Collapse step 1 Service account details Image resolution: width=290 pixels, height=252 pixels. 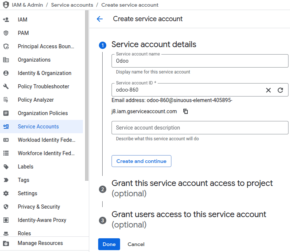(x=154, y=45)
